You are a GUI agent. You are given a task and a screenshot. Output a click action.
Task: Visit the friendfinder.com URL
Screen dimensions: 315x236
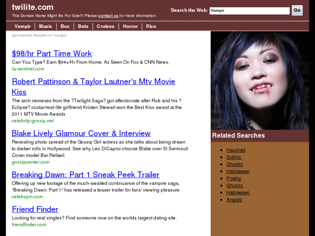click(29, 225)
